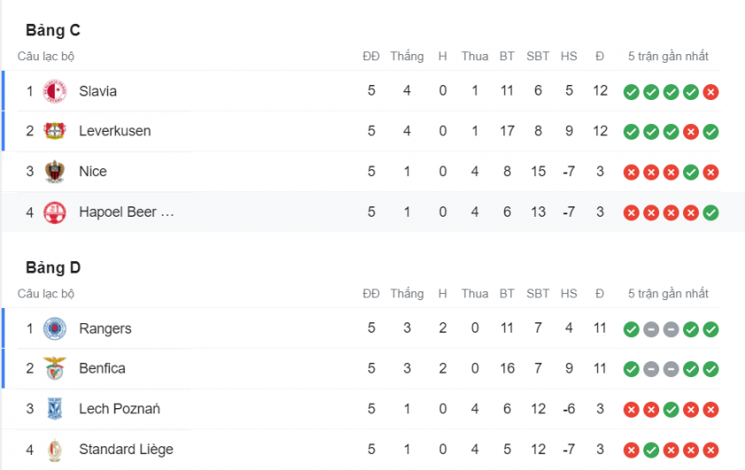Click Slavia's most recent red loss icon
Image resolution: width=745 pixels, height=470 pixels.
click(x=710, y=92)
